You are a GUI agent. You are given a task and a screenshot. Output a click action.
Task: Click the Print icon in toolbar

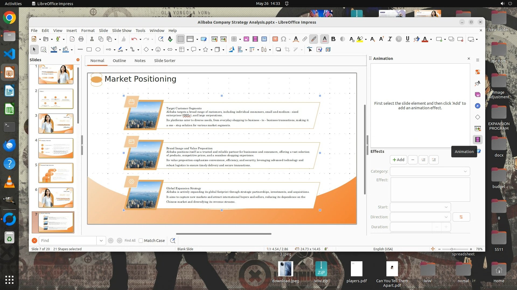point(81,39)
